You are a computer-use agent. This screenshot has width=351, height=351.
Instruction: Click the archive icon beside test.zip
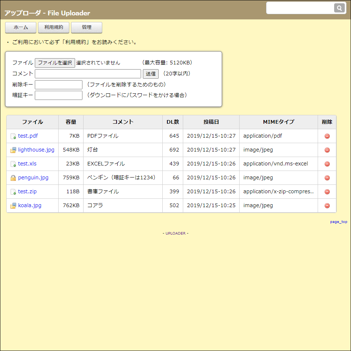(13, 191)
